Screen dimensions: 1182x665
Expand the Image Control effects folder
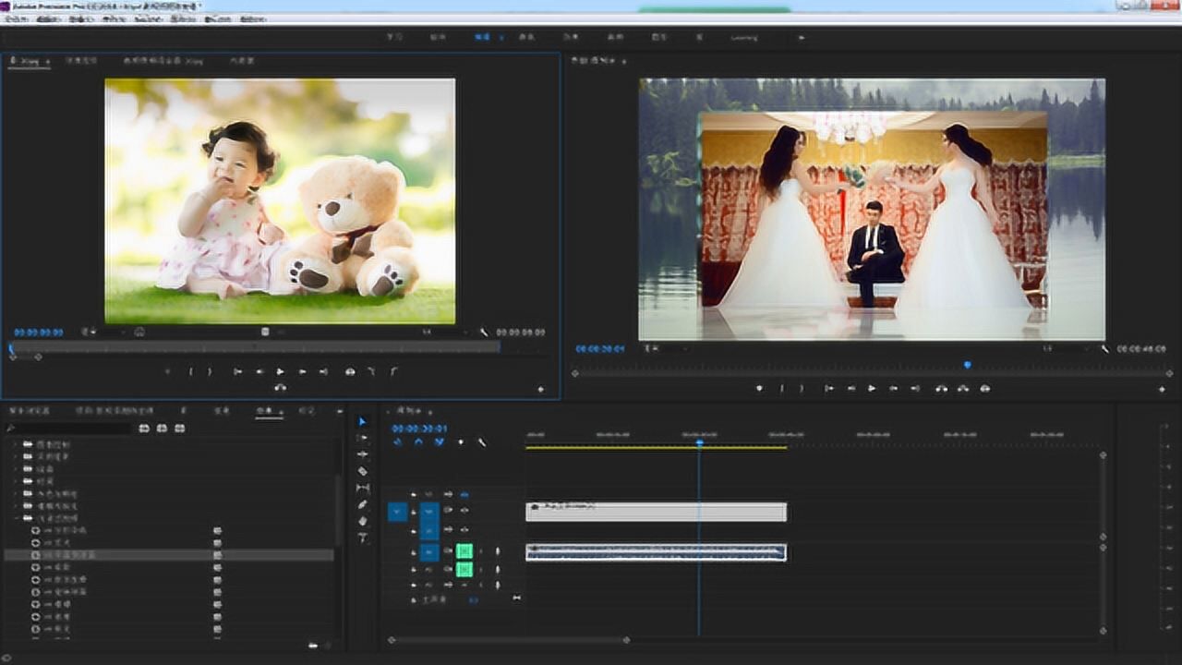point(17,444)
